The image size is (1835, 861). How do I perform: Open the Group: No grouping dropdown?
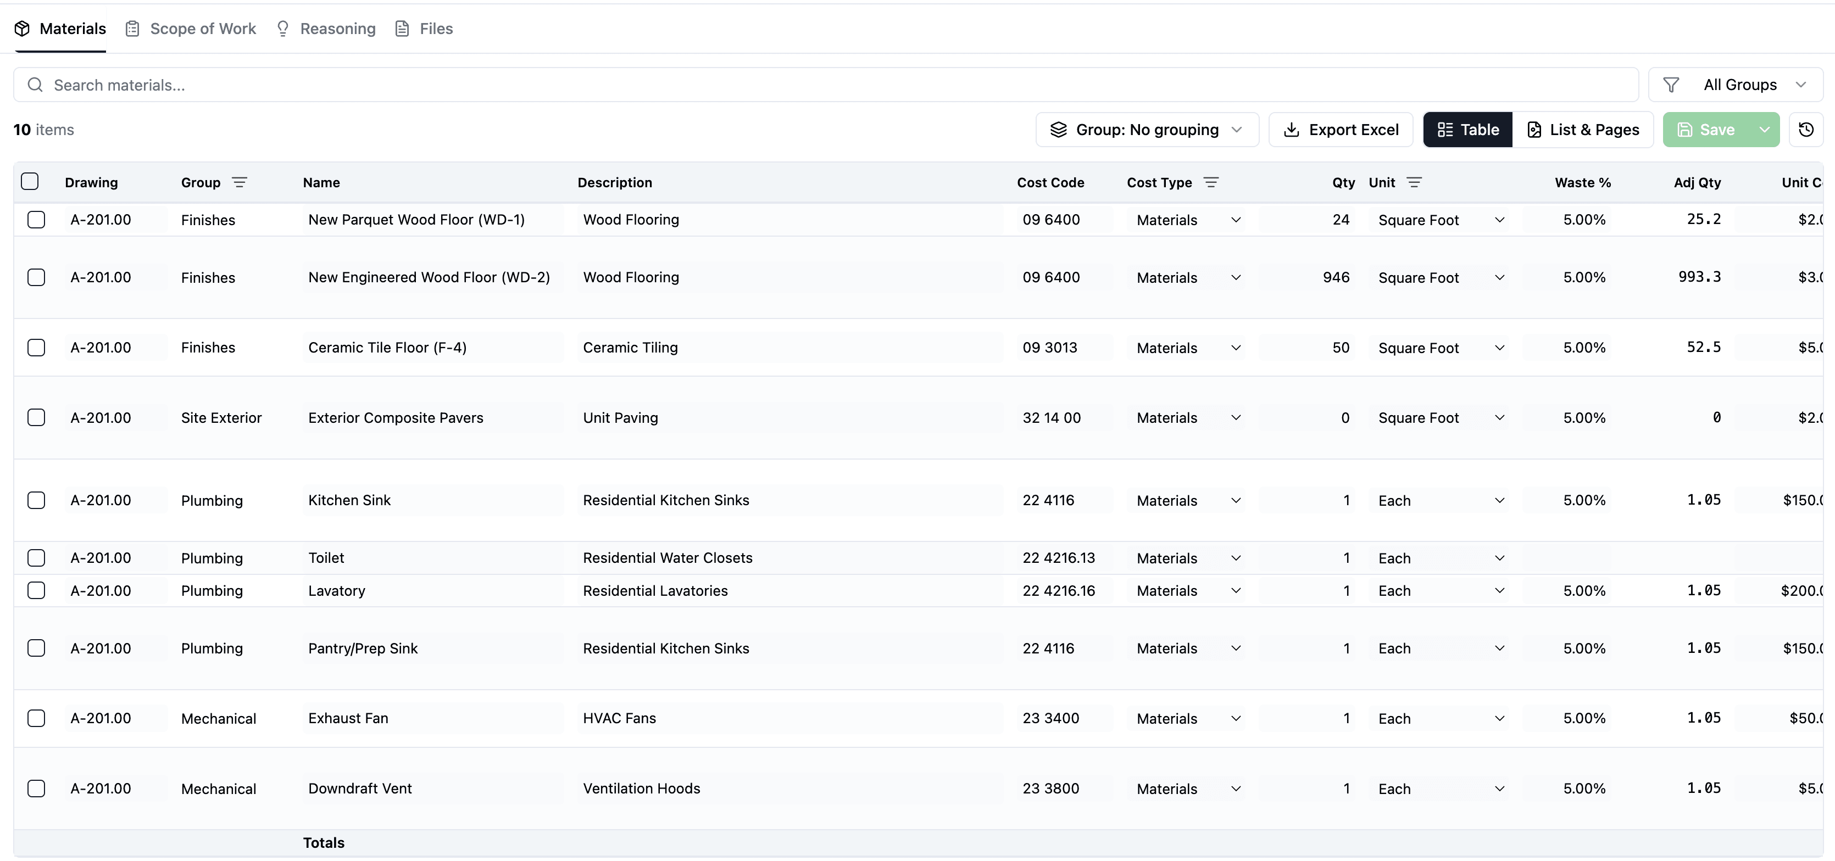[1147, 130]
